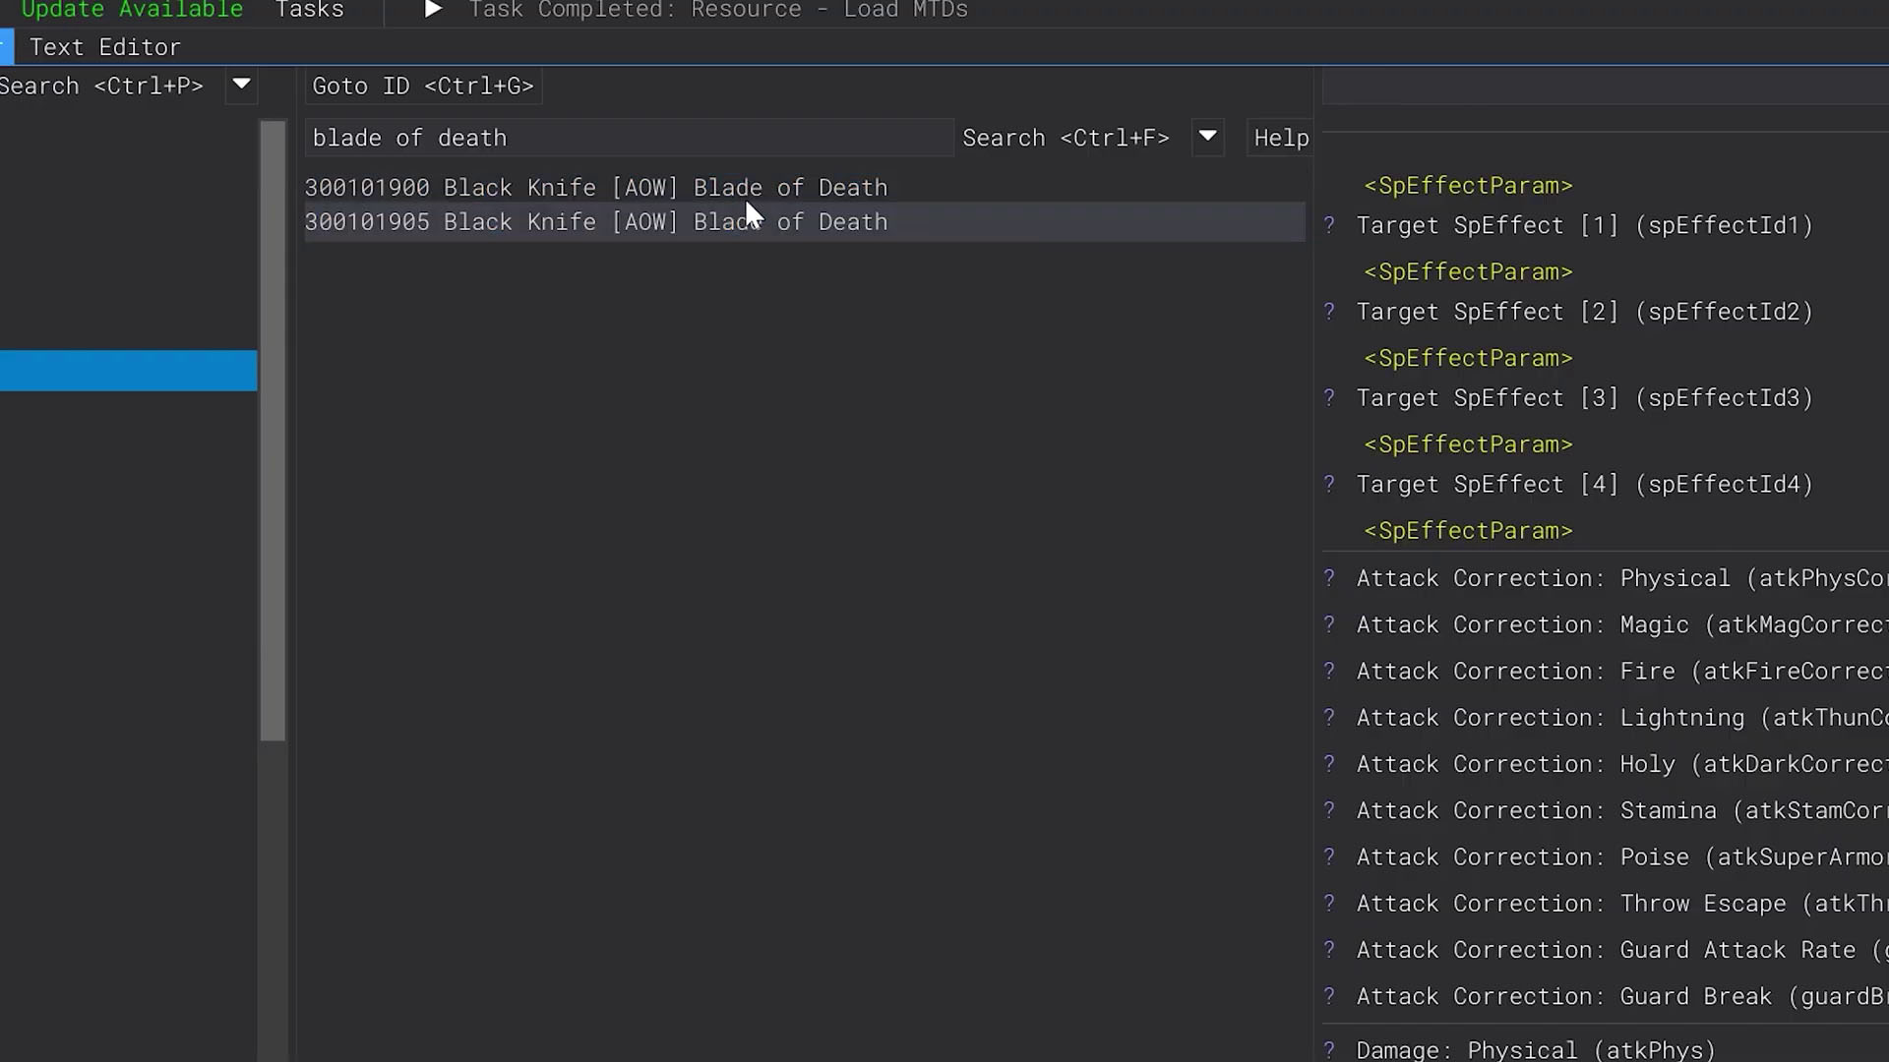Open dropdown arrow next to Search Ctrl+F

click(x=1207, y=138)
